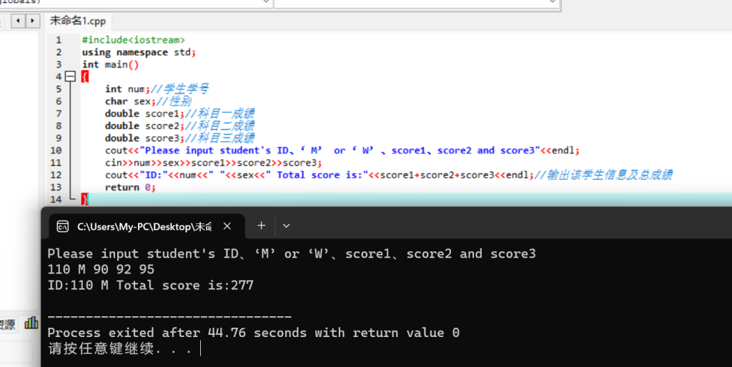Click the 'cin>>num>>sex>>score1' line
This screenshot has height=367, width=732.
[x=213, y=163]
